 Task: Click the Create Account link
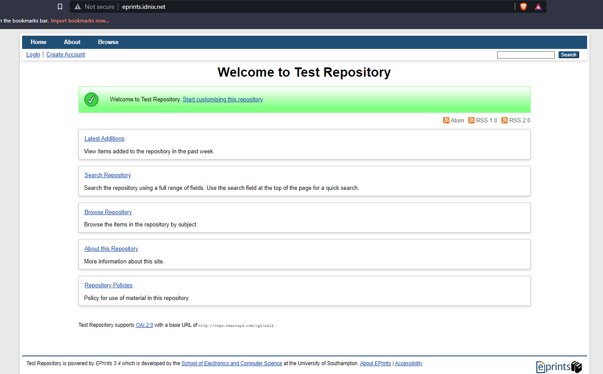(x=66, y=55)
